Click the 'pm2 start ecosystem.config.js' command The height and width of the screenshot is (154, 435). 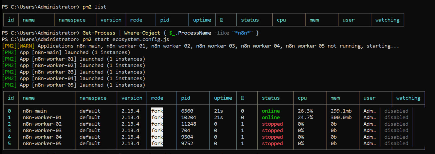click(x=126, y=39)
